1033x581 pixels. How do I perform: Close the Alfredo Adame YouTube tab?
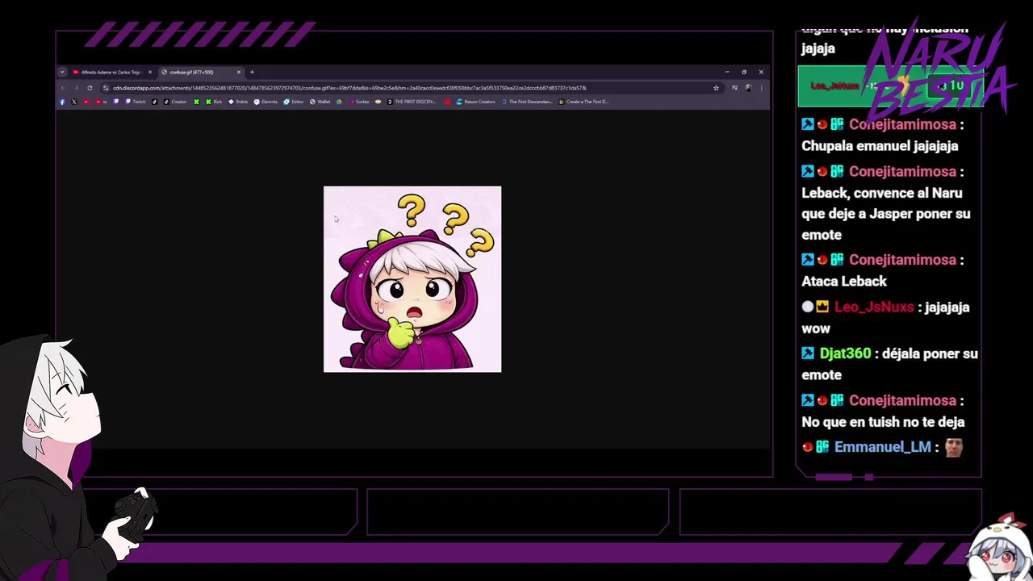click(150, 72)
